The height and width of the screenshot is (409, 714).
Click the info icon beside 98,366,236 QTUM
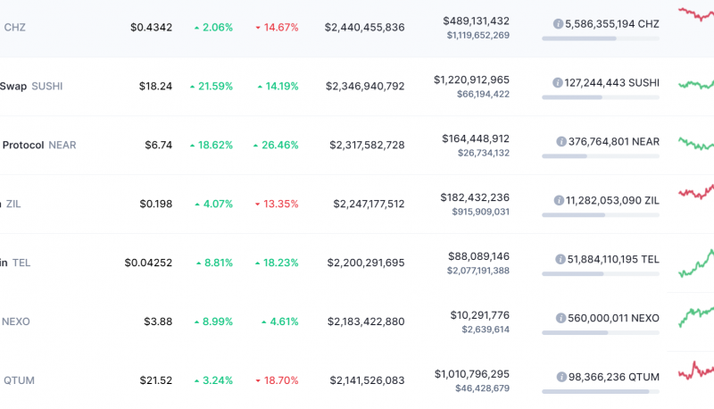[561, 377]
